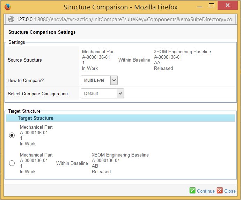241x200 pixels.
Task: Click the blue Target Structure column header
Action: (36, 118)
